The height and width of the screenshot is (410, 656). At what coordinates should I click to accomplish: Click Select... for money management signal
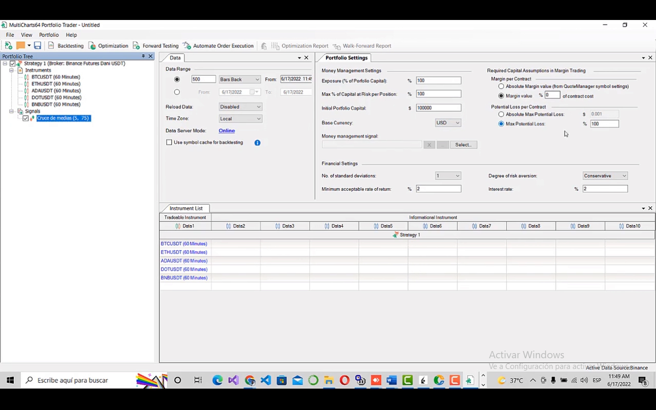[x=463, y=145]
